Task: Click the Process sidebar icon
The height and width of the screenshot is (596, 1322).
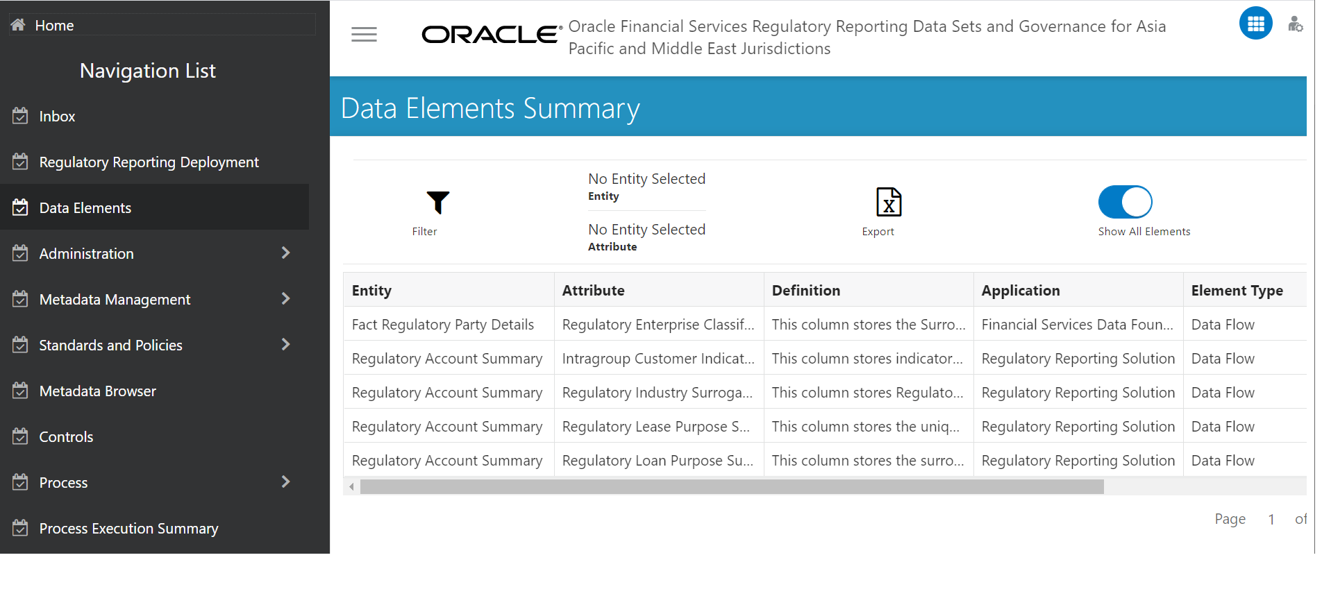Action: pyautogui.click(x=20, y=482)
